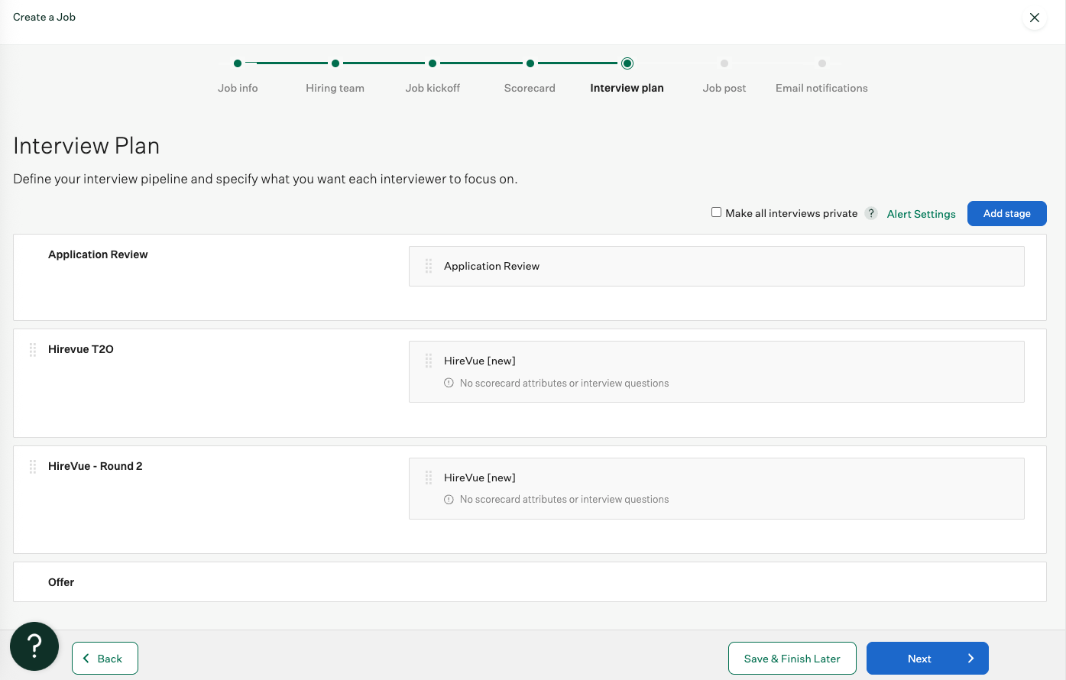Viewport: 1066px width, 680px height.
Task: Click drag handle on HireVue [new] card in Round 2
Action: point(429,478)
